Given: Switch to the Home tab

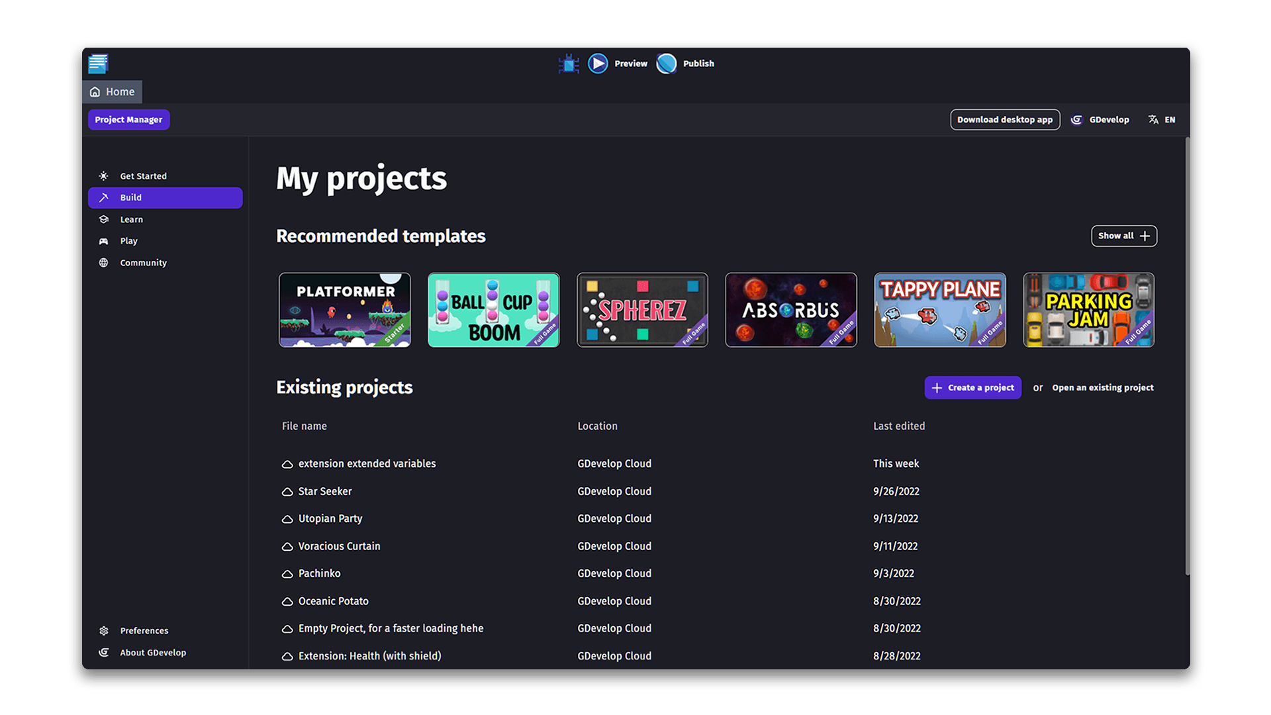Looking at the screenshot, I should [112, 91].
